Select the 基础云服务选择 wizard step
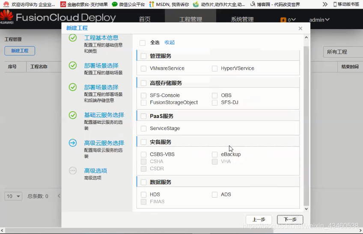The width and height of the screenshot is (363, 234). 104,115
